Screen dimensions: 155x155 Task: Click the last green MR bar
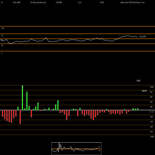(138, 109)
